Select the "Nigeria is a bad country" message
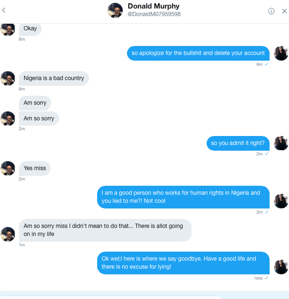This screenshot has width=289, height=299. 54,78
